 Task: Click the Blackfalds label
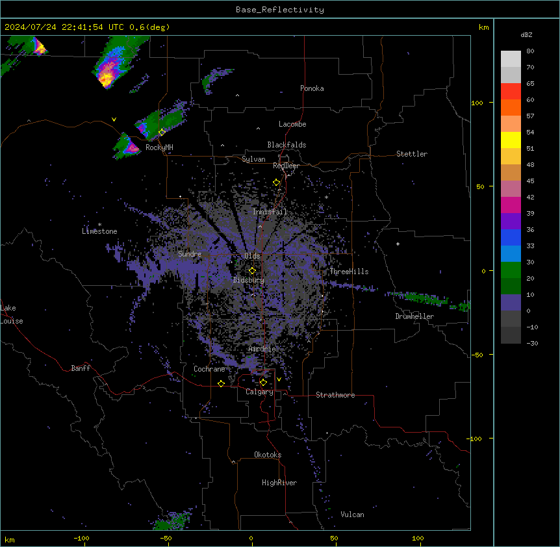point(286,145)
